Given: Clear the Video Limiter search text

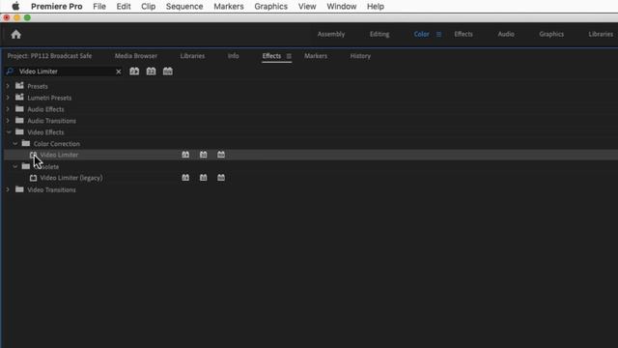Looking at the screenshot, I should click(x=118, y=72).
